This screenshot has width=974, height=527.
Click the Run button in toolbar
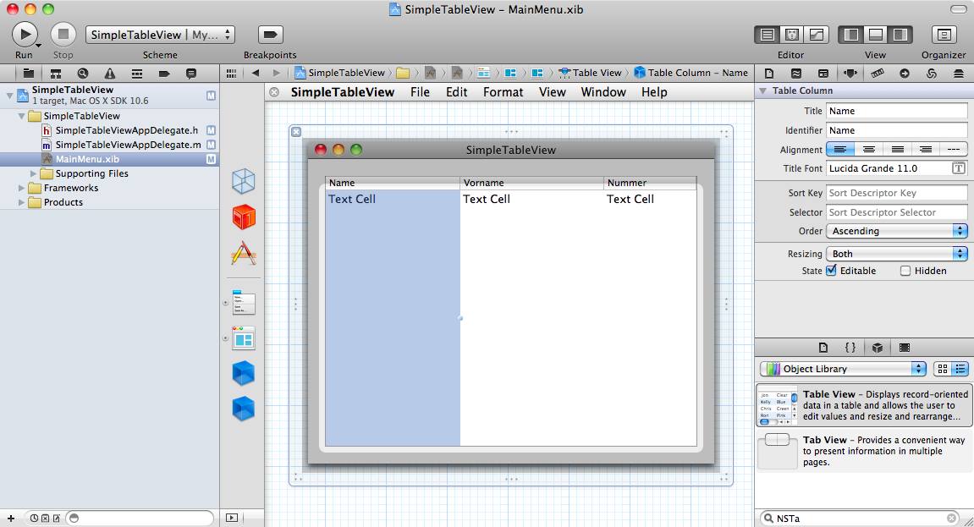coord(25,35)
